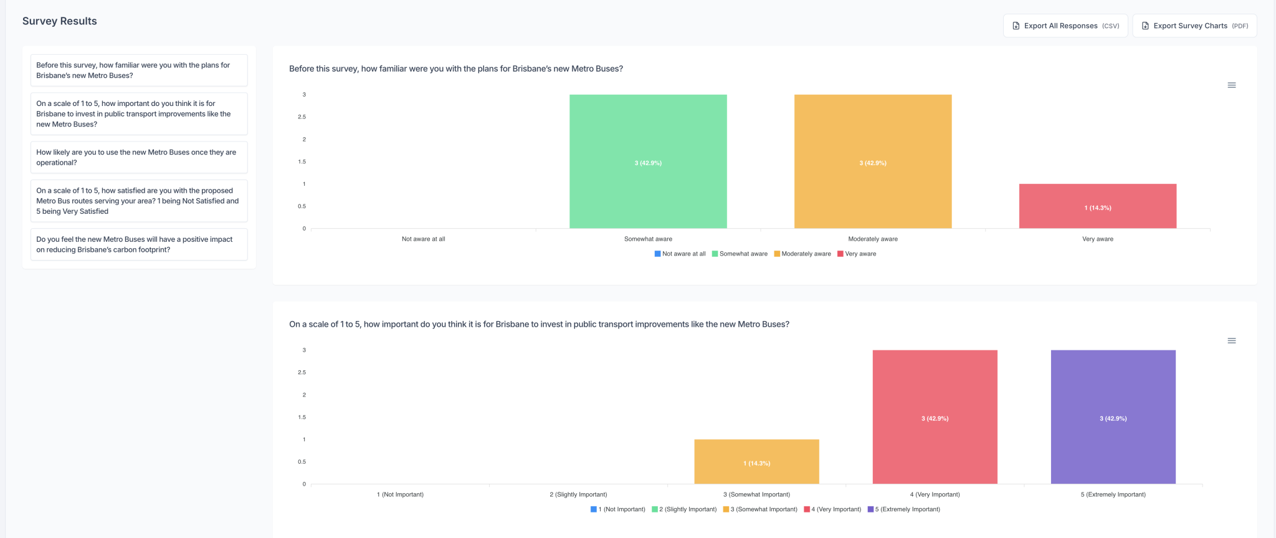Select the public transport importance question

pyautogui.click(x=139, y=114)
